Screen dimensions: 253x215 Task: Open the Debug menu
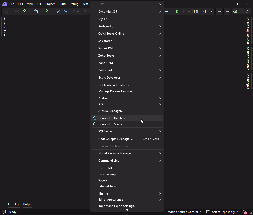(x=74, y=4)
